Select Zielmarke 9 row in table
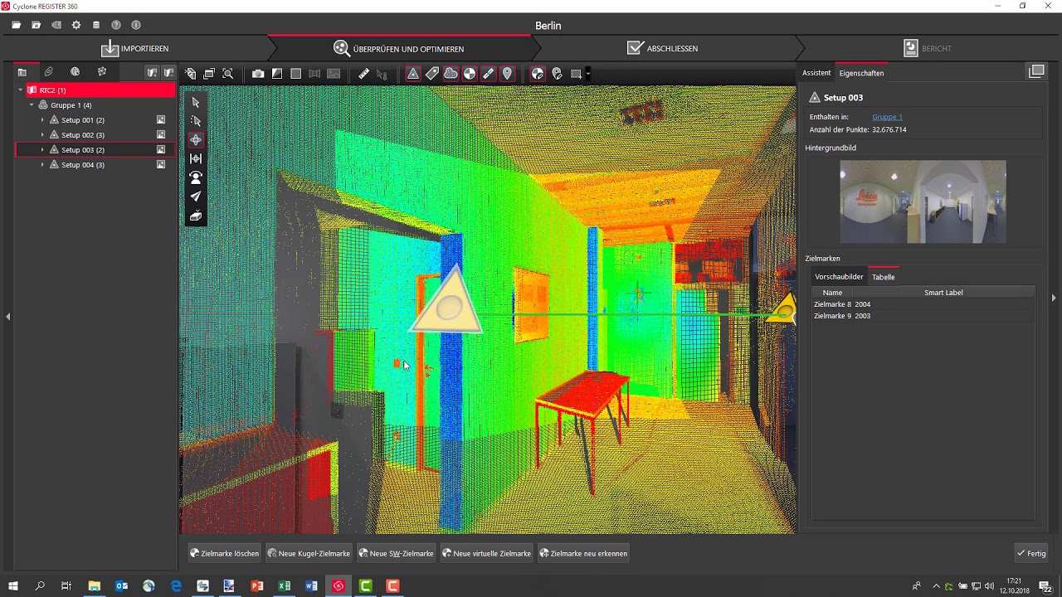The width and height of the screenshot is (1062, 597). (923, 316)
